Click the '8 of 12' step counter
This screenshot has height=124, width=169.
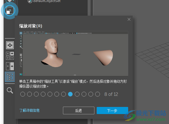coord(111,94)
